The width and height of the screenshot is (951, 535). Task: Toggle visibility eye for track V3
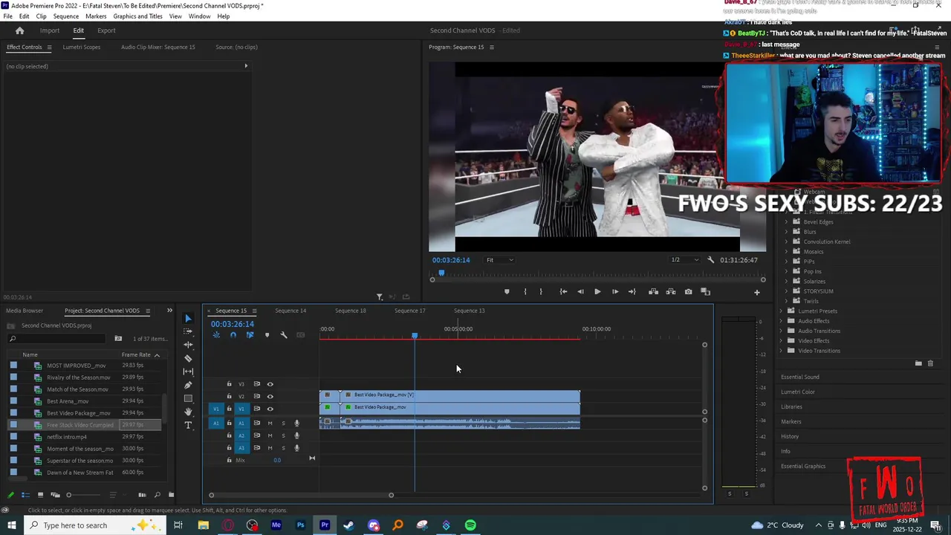pos(270,384)
